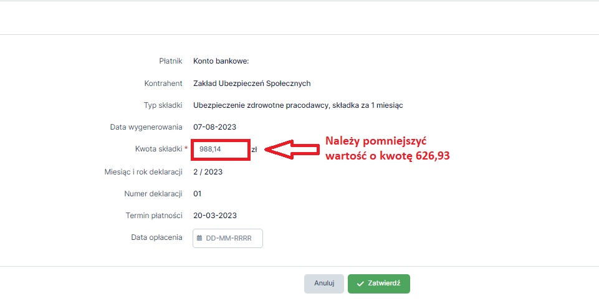Viewport: 599px width, 301px height.
Task: Cancel the form with Anuluj
Action: click(x=324, y=284)
